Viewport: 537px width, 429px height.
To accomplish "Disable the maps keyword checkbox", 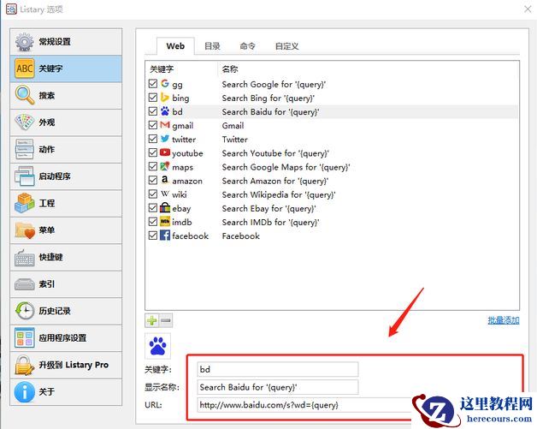I will pos(153,167).
